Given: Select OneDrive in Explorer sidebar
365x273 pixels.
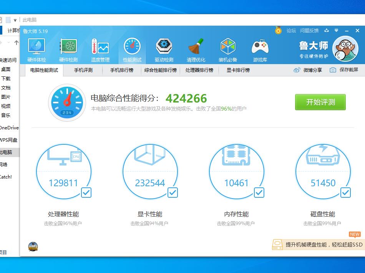Looking at the screenshot, I should 9,127.
